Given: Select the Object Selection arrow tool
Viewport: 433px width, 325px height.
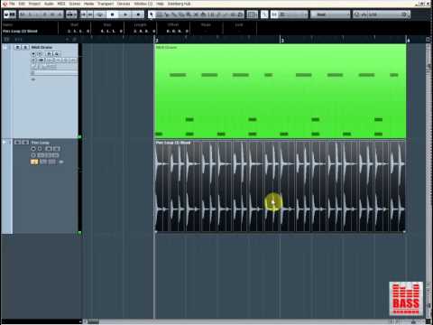Looking at the screenshot, I should (x=152, y=14).
